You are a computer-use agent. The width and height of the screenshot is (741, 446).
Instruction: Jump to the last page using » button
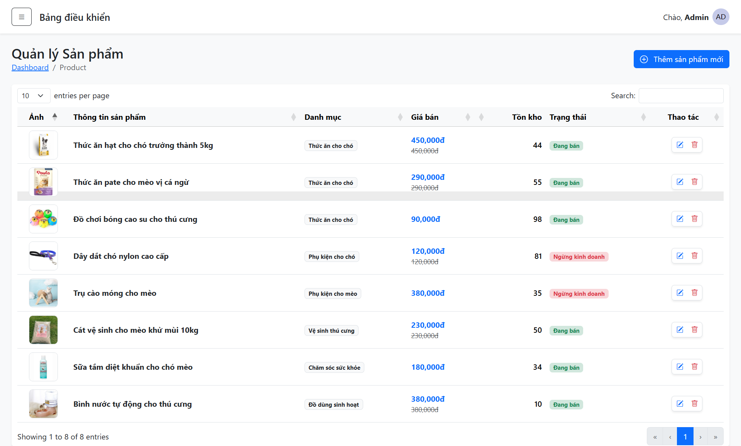pyautogui.click(x=716, y=437)
